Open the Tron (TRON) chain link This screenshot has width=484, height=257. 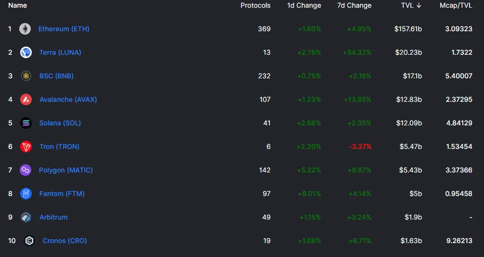point(59,147)
